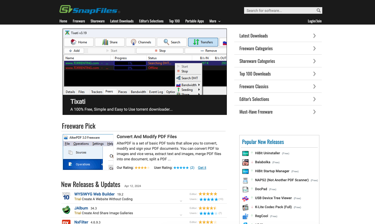Open the JAlbum title link
The height and width of the screenshot is (224, 375).
pos(81,208)
